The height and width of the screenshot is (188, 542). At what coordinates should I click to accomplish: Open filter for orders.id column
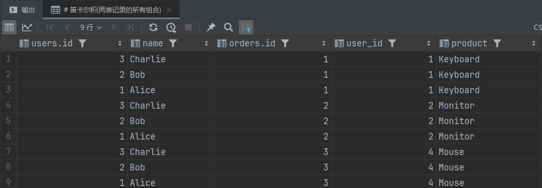[285, 43]
